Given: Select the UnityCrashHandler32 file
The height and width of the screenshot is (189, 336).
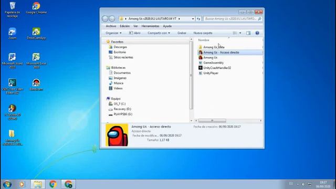Looking at the screenshot, I should point(215,68).
